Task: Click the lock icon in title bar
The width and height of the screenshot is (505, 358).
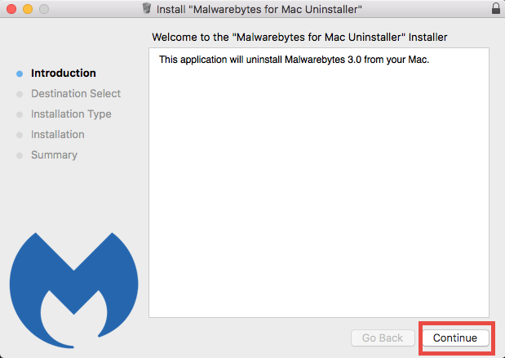Action: click(496, 9)
